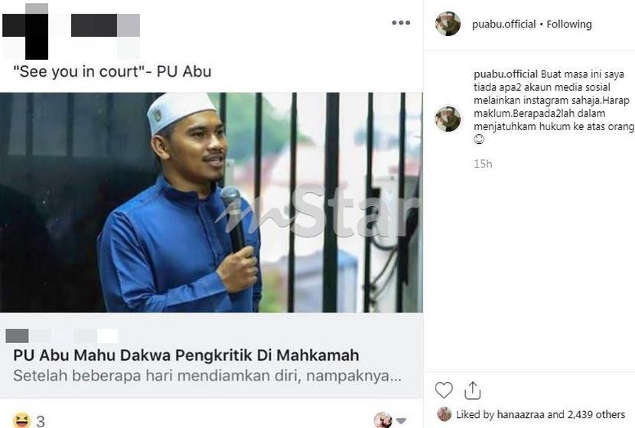Viewport: 635px width, 428px height.
Task: Open the hanaazraa liker profile
Action: click(520, 415)
